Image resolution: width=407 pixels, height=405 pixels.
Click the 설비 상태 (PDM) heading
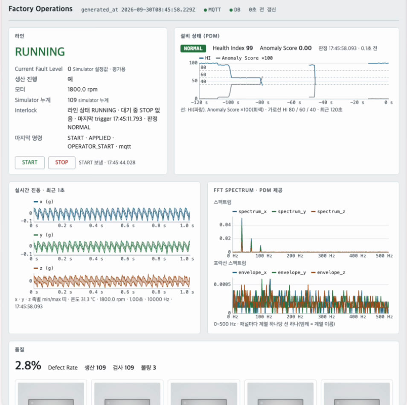pos(200,36)
